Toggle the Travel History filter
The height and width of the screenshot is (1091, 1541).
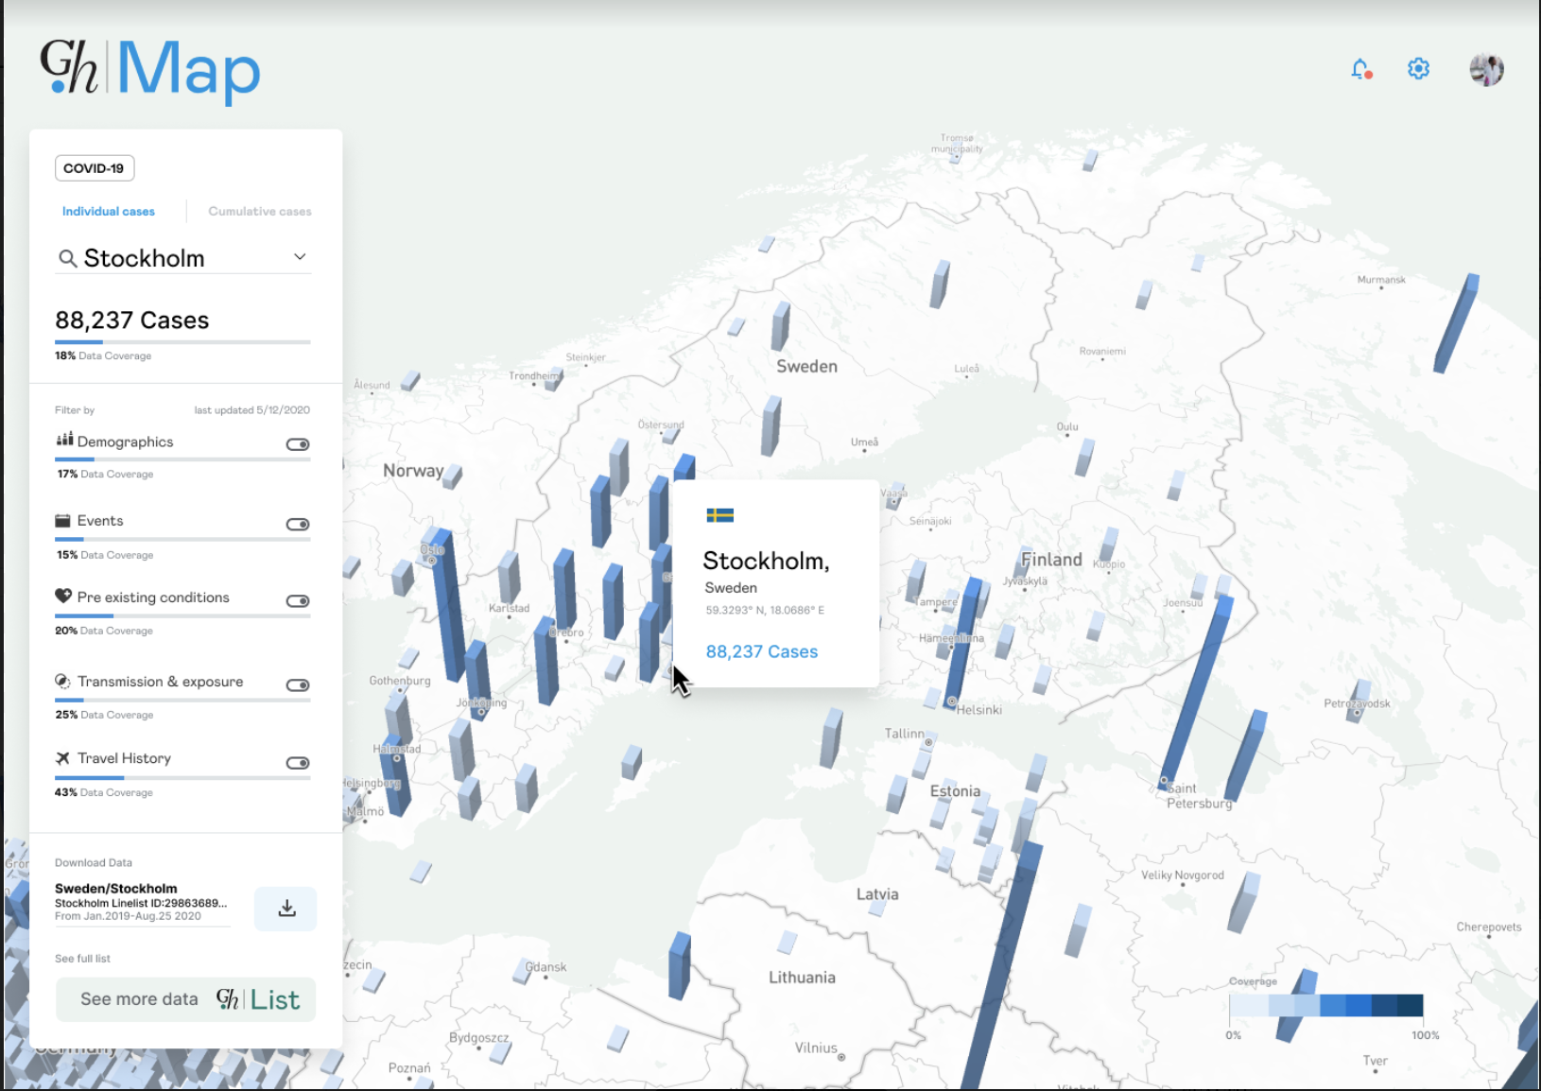[298, 763]
